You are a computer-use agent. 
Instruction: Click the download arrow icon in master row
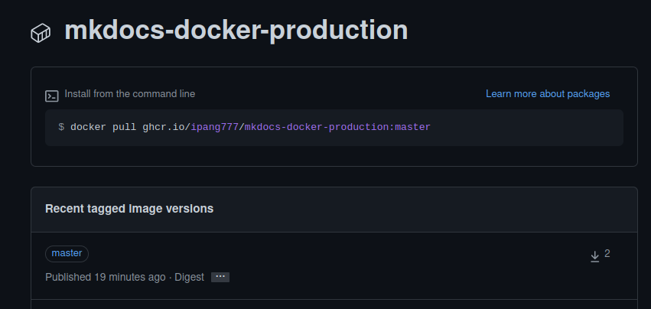[x=594, y=256]
